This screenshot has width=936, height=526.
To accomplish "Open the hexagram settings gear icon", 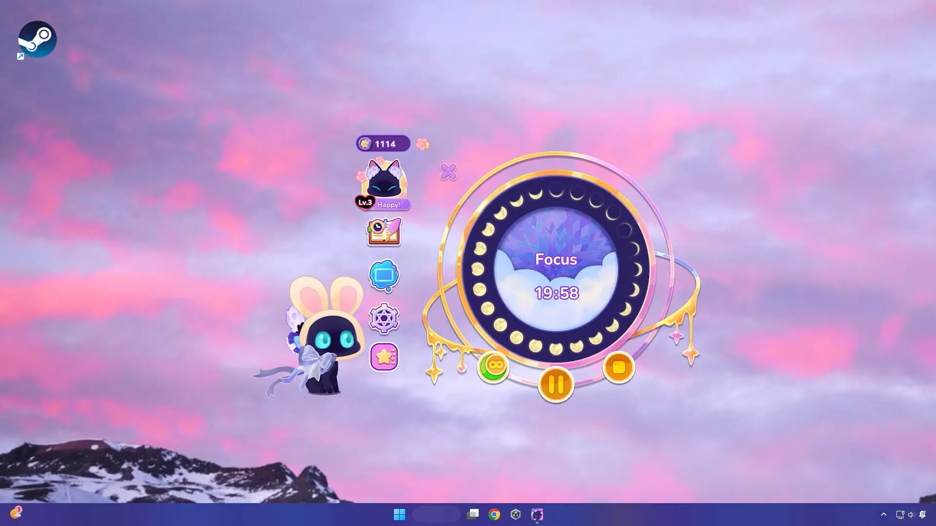I will [384, 317].
